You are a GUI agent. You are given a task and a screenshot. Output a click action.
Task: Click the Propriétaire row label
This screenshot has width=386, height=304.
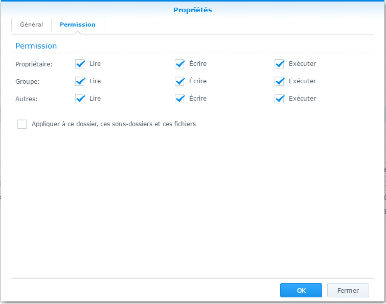coord(34,64)
